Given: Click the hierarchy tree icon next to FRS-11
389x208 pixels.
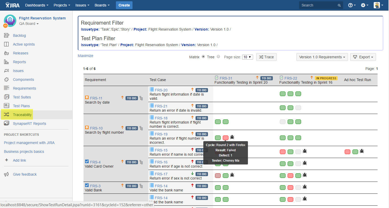Looking at the screenshot, I should coord(141,98).
